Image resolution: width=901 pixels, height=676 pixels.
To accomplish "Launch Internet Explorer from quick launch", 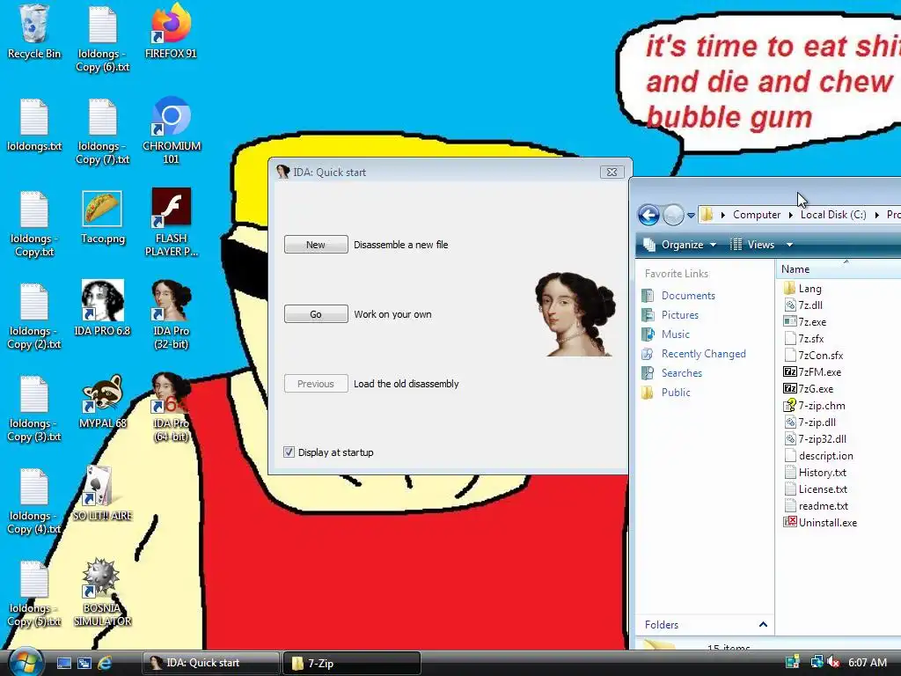I will (x=105, y=663).
